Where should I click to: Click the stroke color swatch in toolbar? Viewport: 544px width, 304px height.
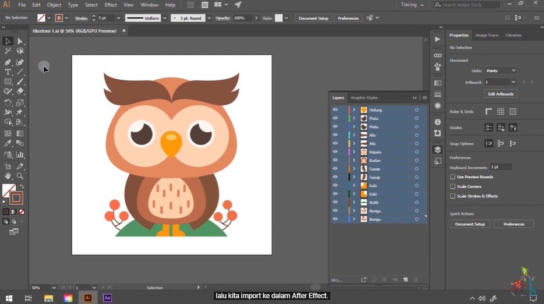(x=16, y=198)
